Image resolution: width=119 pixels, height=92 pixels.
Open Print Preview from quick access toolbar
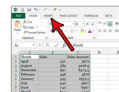[x=23, y=10]
